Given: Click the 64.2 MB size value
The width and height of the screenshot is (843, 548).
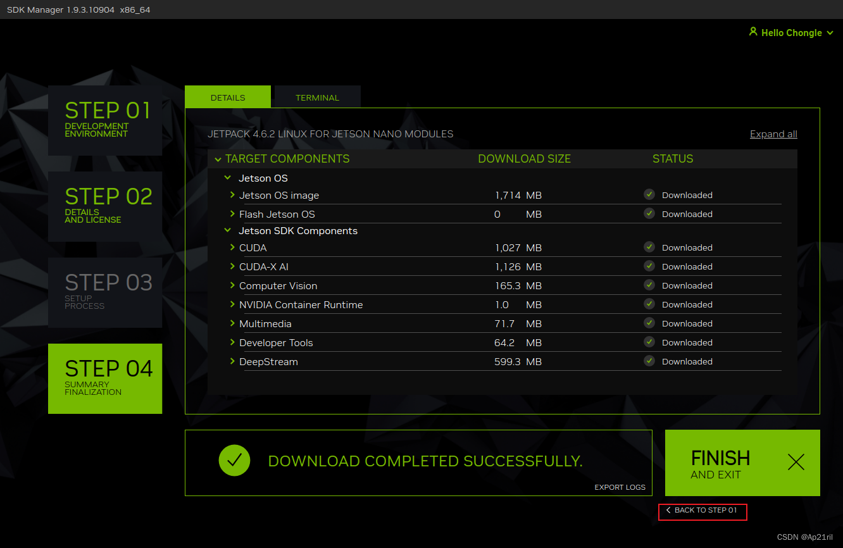Looking at the screenshot, I should click(518, 343).
